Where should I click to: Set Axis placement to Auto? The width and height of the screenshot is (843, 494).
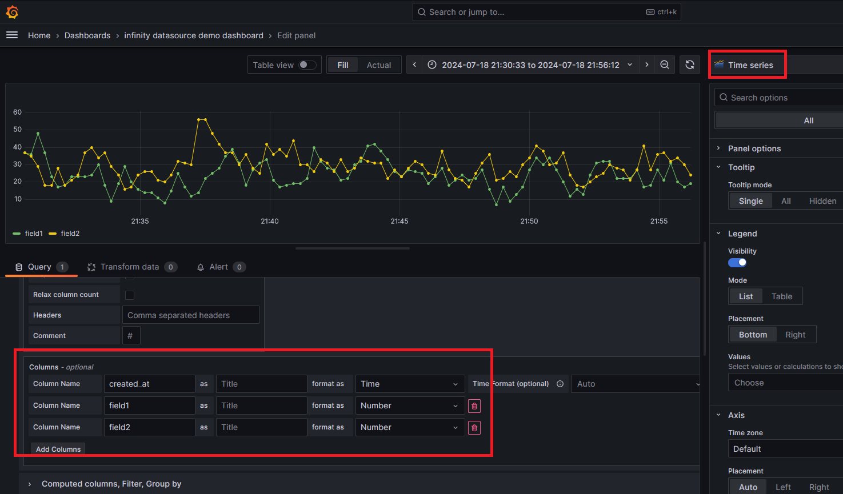point(748,487)
